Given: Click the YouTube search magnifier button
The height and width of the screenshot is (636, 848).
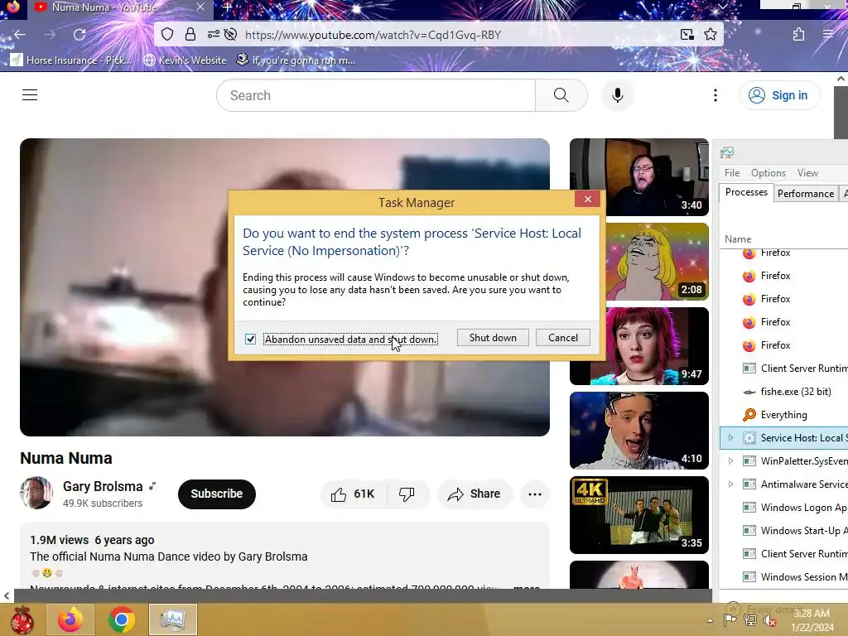Looking at the screenshot, I should (561, 95).
